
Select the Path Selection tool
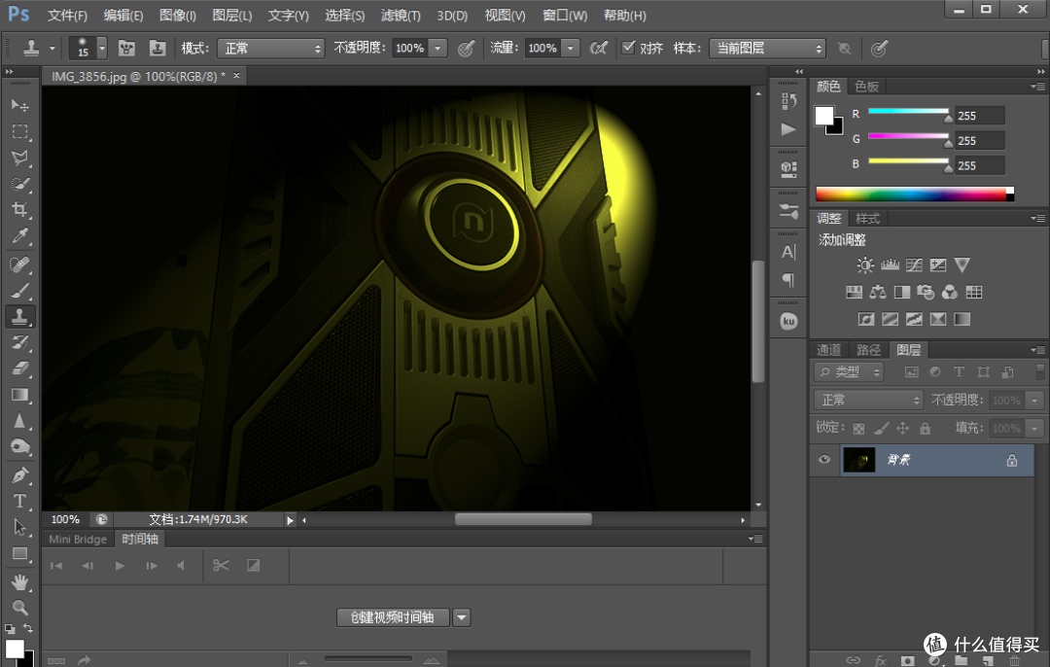pos(20,527)
